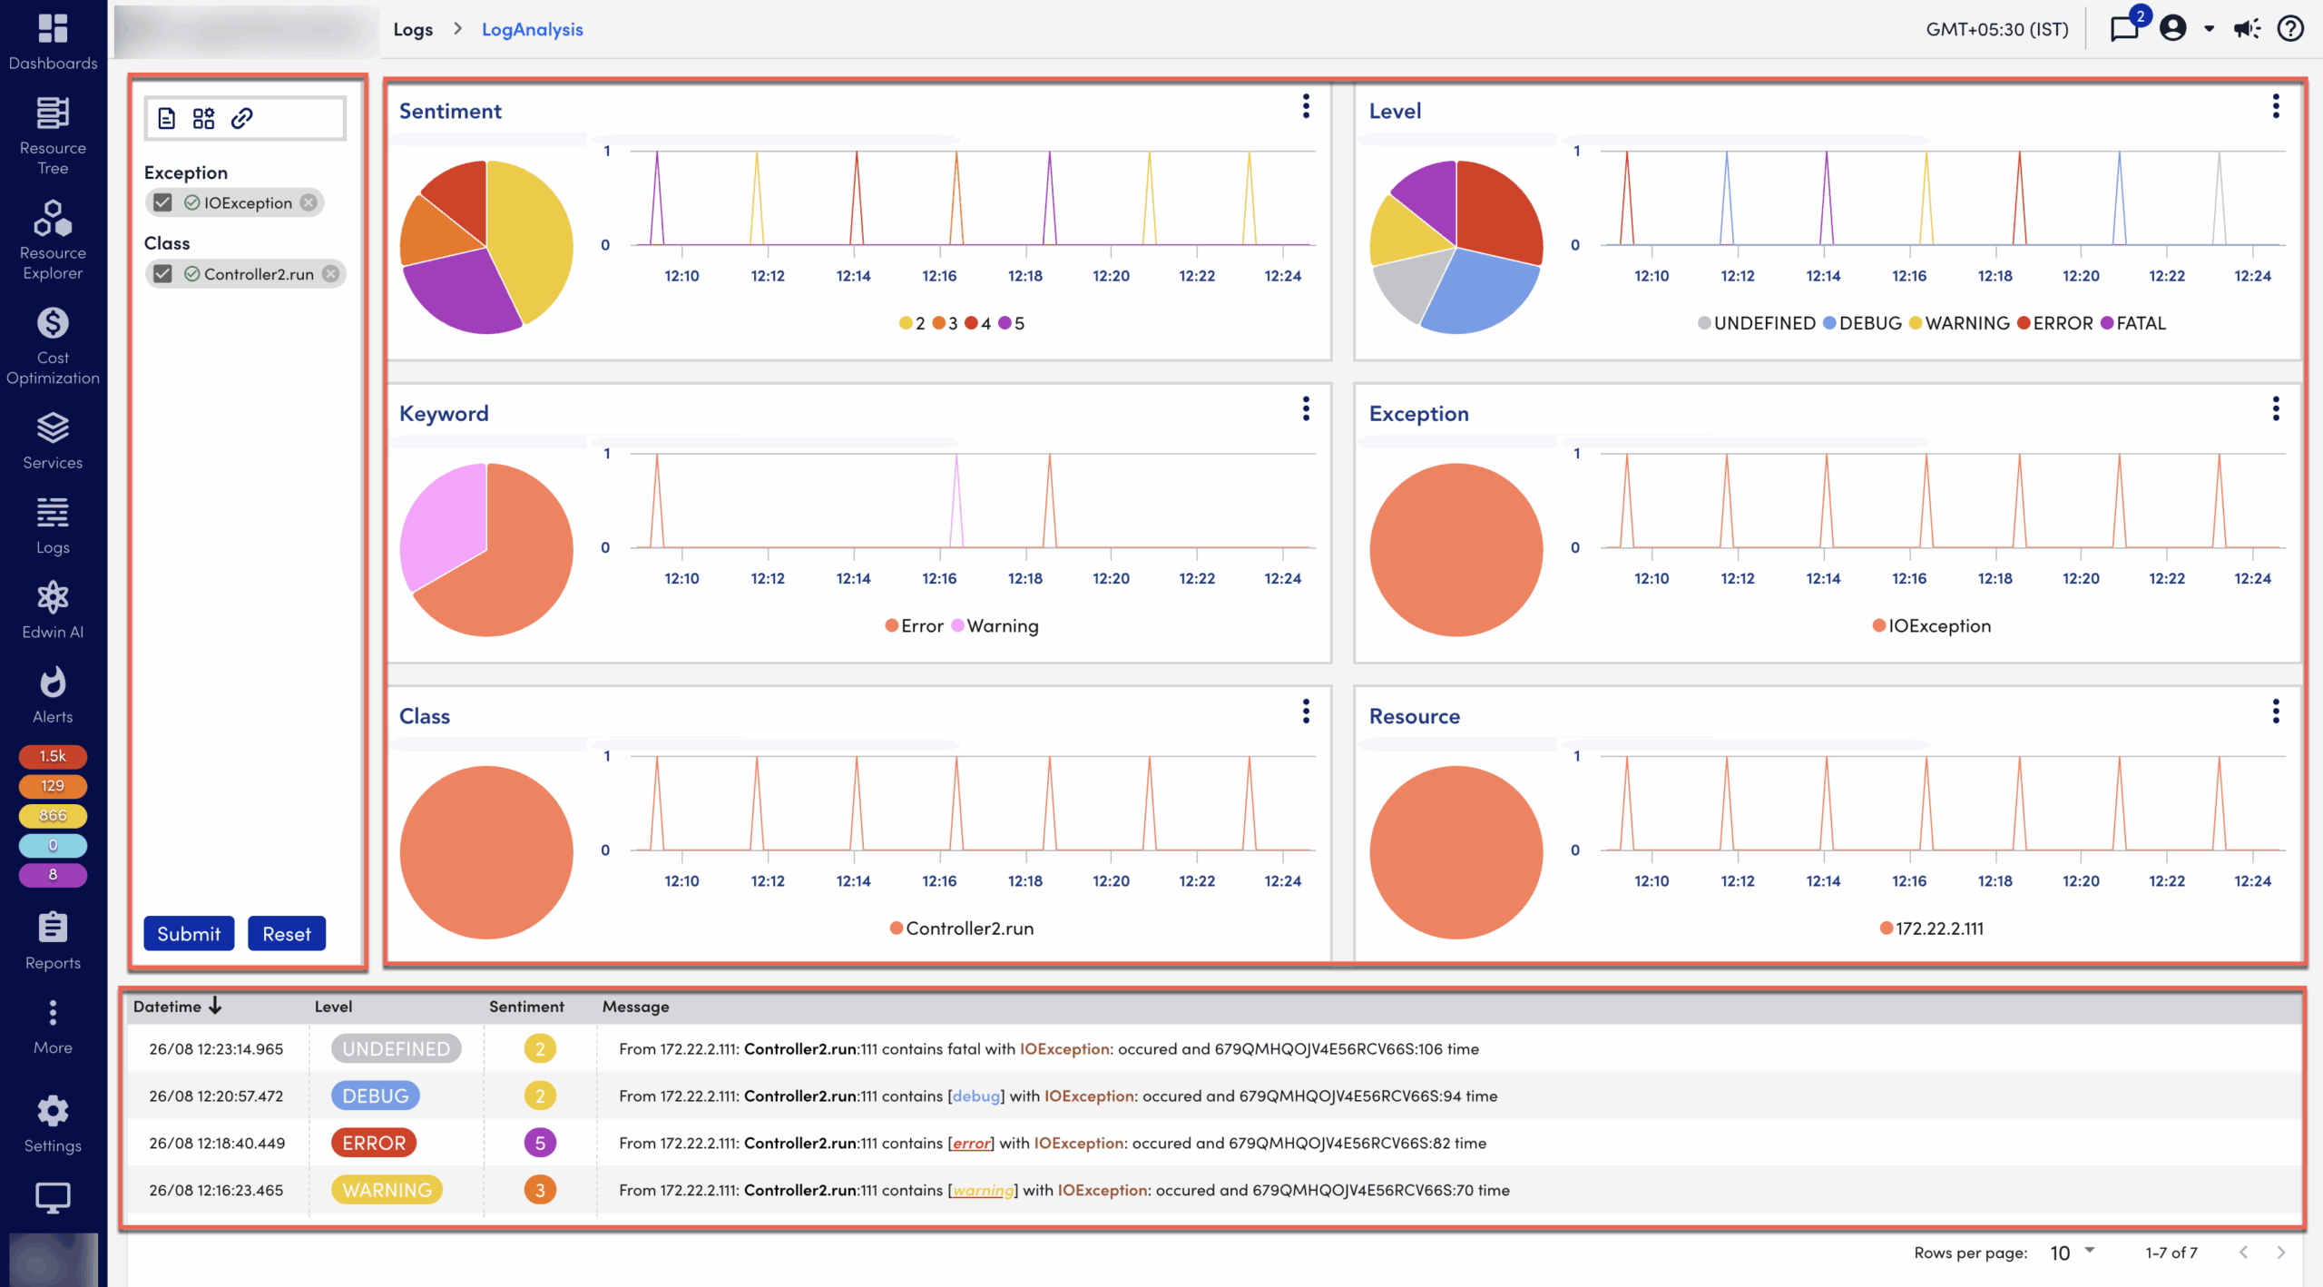Screen dimensions: 2323x1287
Task: Open the help question mark icon
Action: [x=2289, y=29]
